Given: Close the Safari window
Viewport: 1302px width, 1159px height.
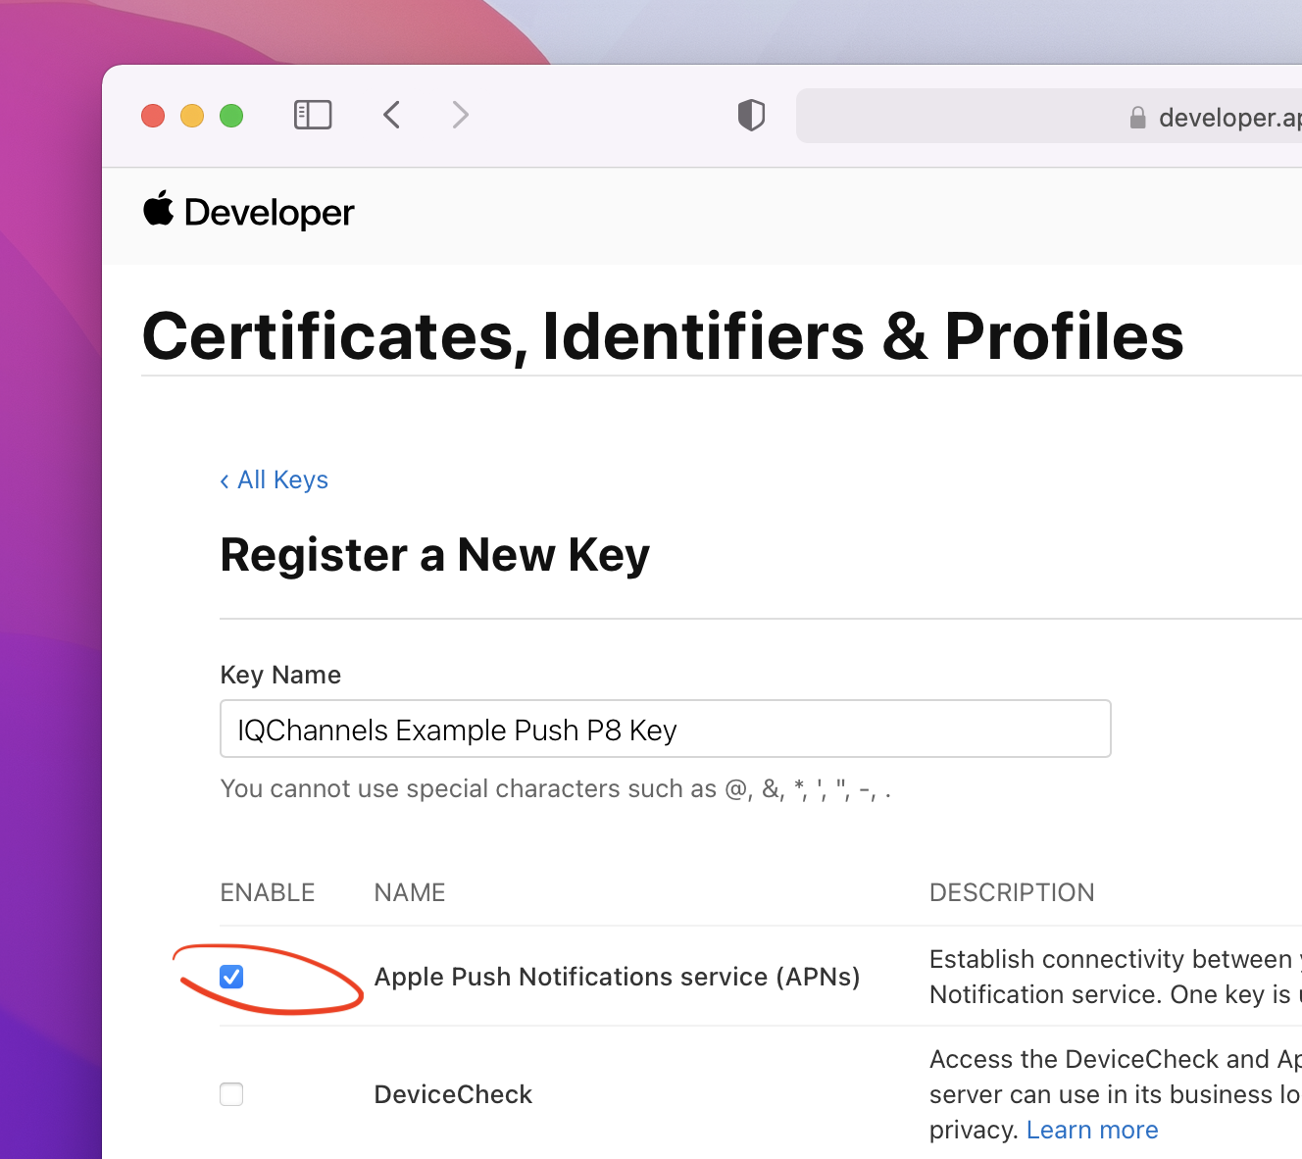Looking at the screenshot, I should [x=153, y=116].
